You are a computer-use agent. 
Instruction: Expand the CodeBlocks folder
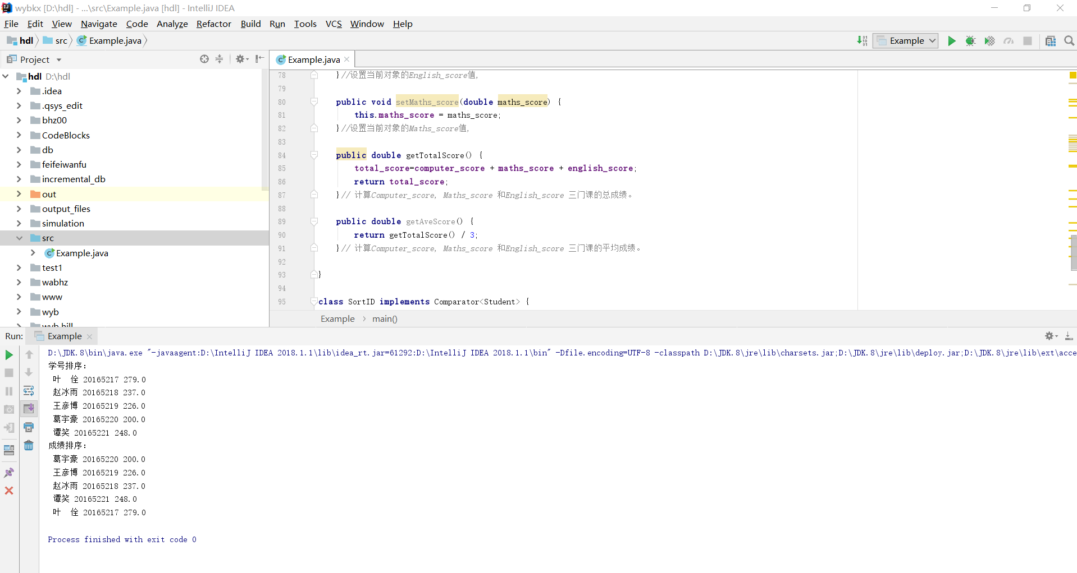tap(19, 135)
